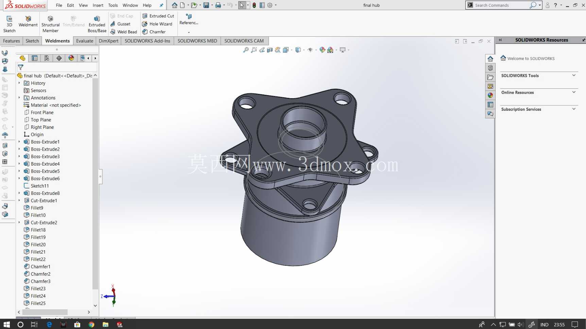
Task: Select Front Plane in tree
Action: [x=42, y=112]
